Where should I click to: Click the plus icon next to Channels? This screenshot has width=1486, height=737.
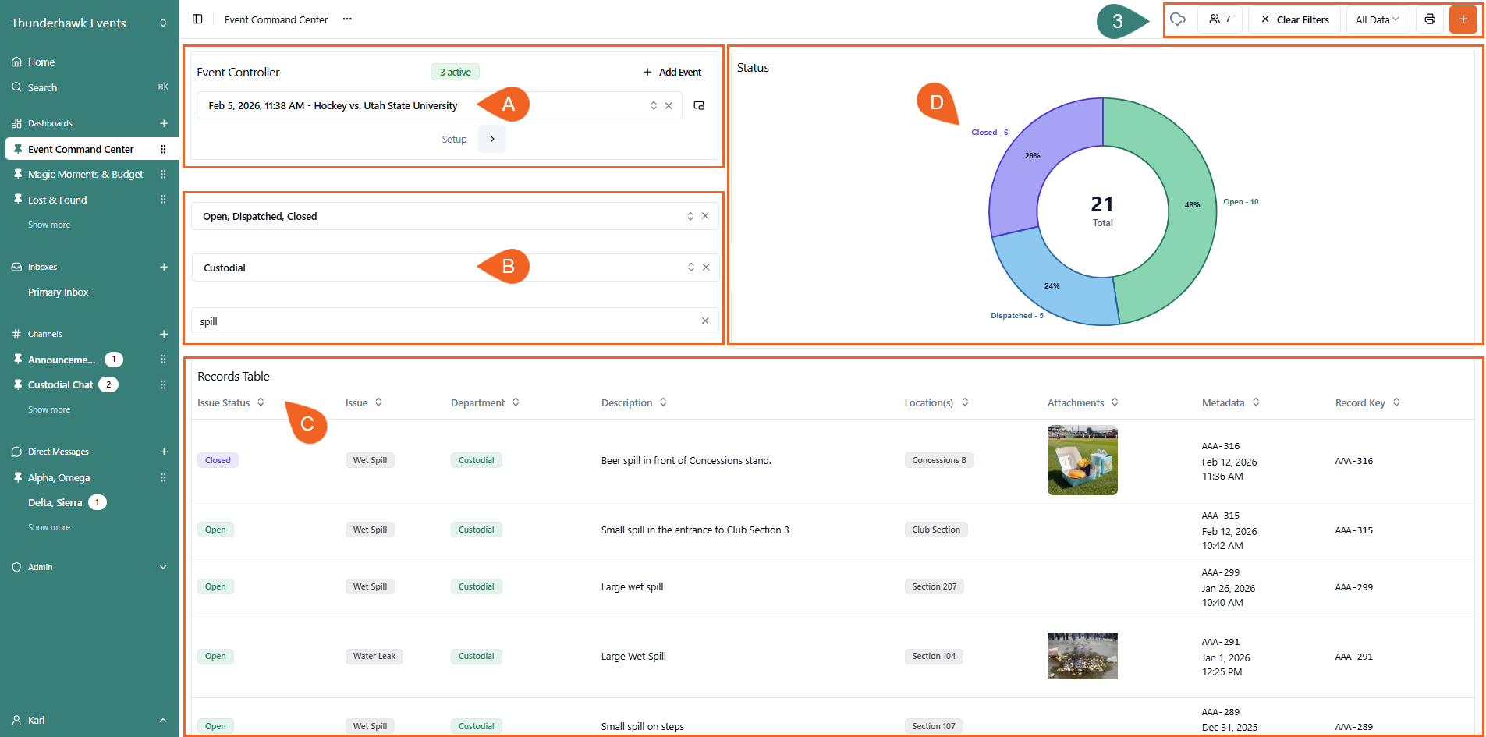pyautogui.click(x=164, y=334)
